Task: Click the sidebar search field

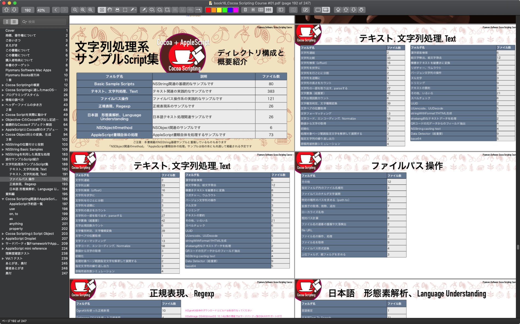Action: pyautogui.click(x=43, y=22)
